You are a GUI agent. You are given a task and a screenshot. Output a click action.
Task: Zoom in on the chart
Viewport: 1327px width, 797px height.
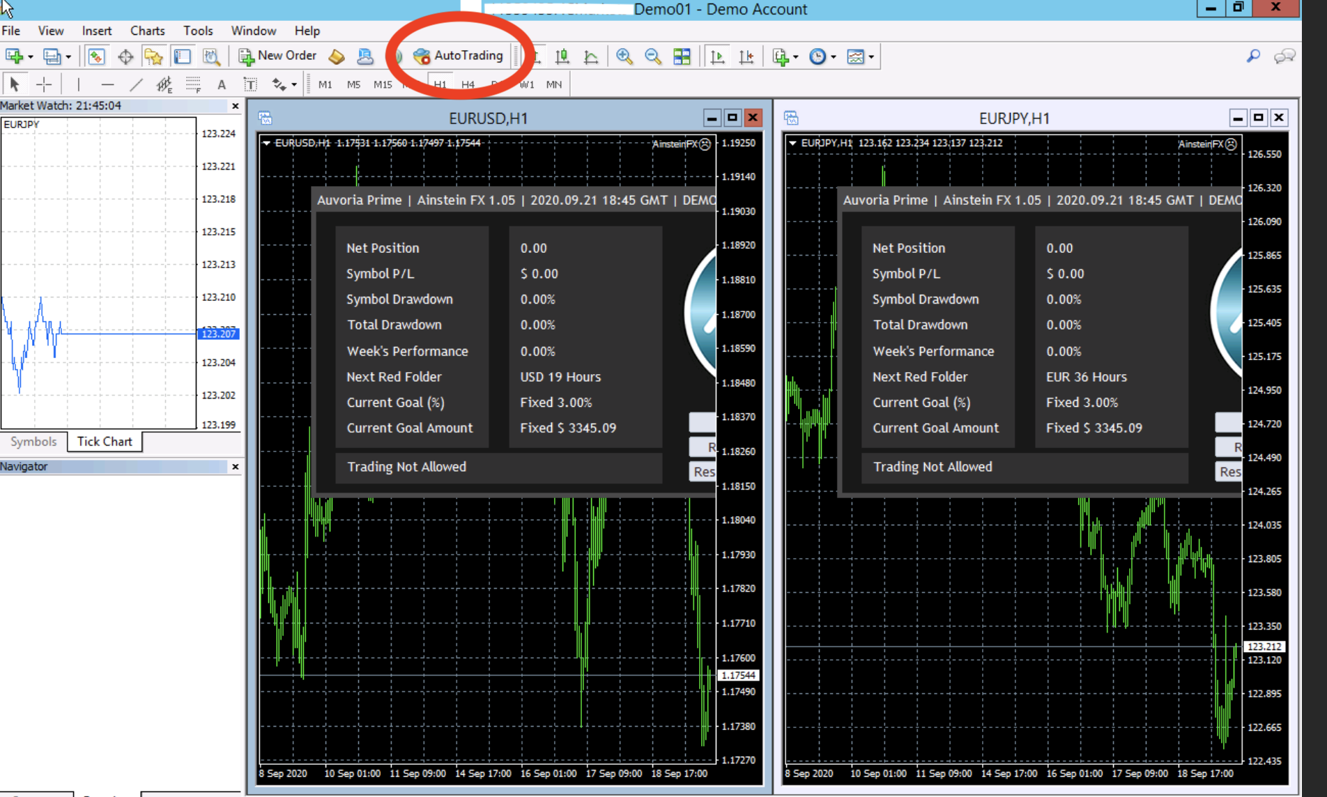(x=624, y=56)
